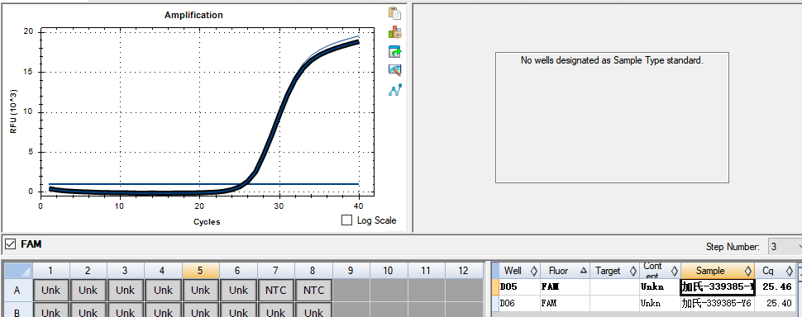
Task: Select plate row A header
Action: point(18,291)
